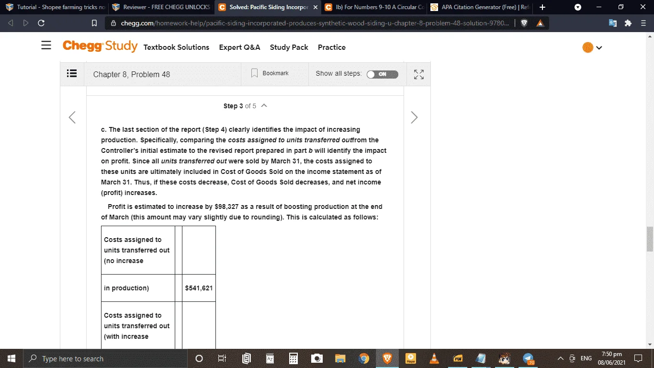Open the translate extension icon

pyautogui.click(x=613, y=23)
